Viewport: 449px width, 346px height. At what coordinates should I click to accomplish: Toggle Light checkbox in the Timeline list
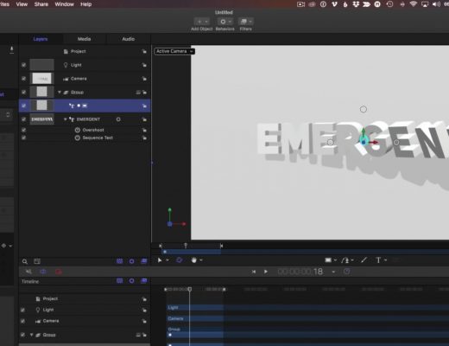[x=22, y=310]
